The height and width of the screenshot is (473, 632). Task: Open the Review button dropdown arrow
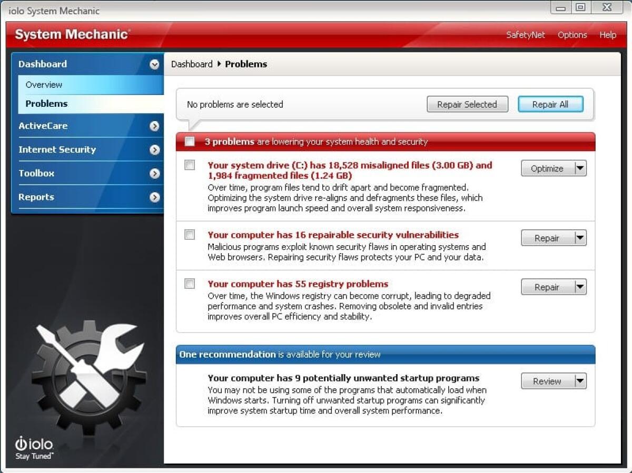pyautogui.click(x=580, y=381)
